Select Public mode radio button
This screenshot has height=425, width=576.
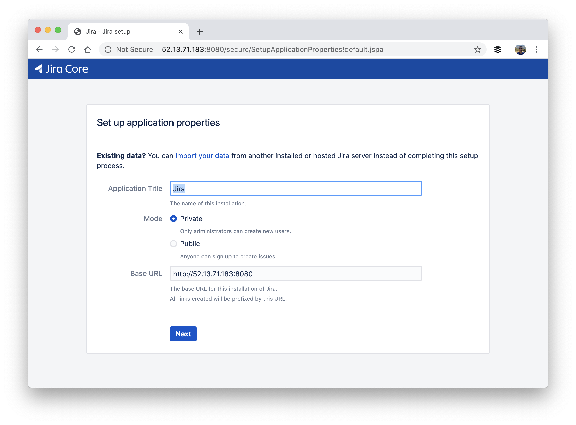tap(174, 244)
